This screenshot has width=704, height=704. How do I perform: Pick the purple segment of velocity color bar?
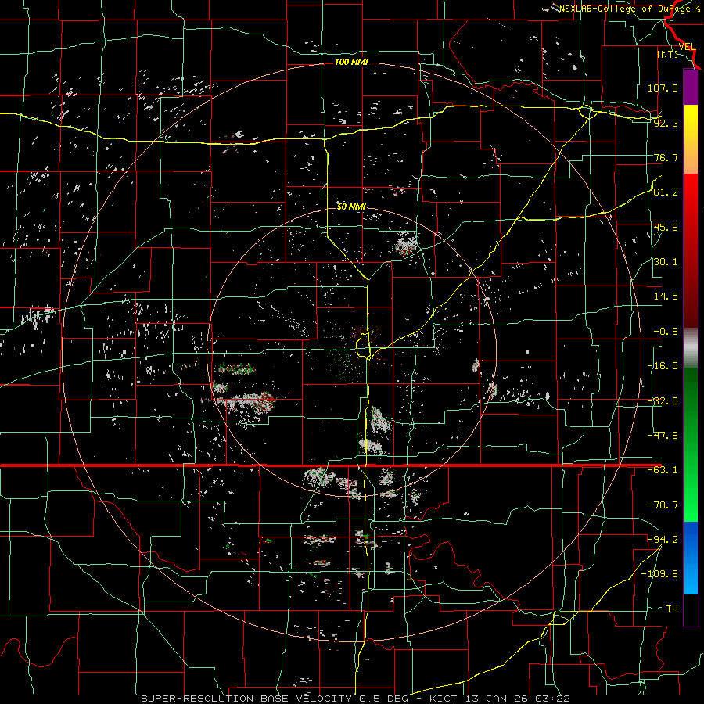point(691,87)
